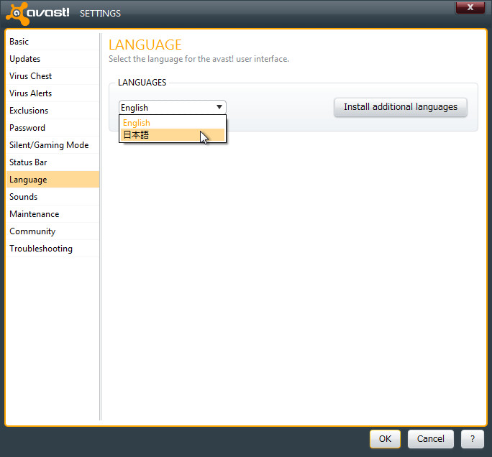Open Maintenance settings page

point(53,214)
